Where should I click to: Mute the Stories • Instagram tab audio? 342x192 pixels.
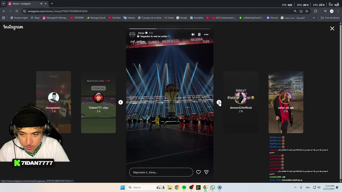point(41,4)
